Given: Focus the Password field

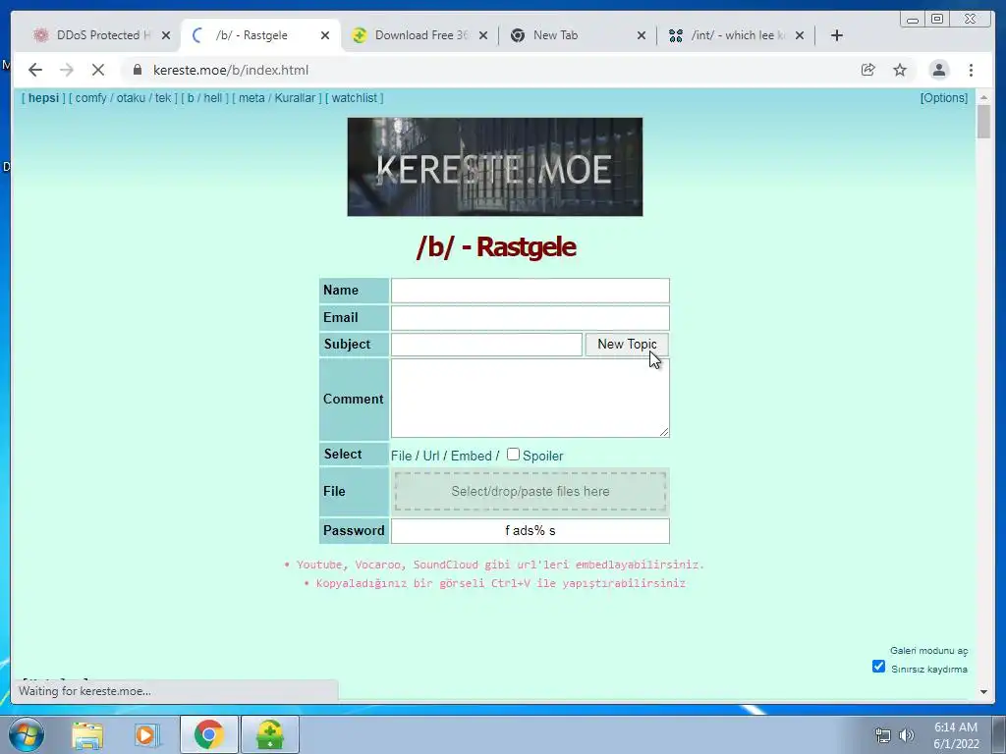Looking at the screenshot, I should coord(530,531).
